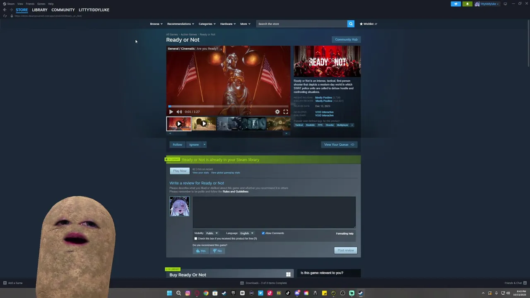Open Steam announcements megaphone button
This screenshot has width=530, height=298.
456,4
